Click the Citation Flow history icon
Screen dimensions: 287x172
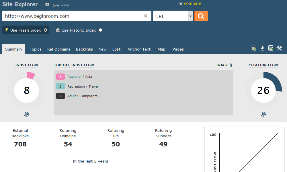(x=263, y=114)
